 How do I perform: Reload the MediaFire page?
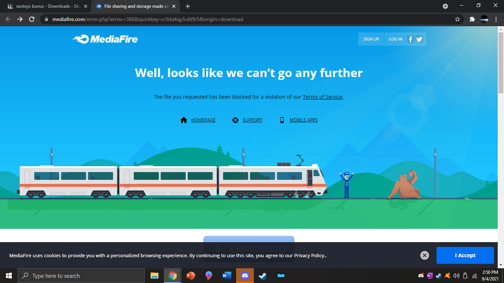[x=32, y=19]
